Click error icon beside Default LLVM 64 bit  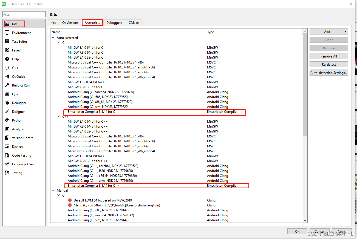click(70, 200)
